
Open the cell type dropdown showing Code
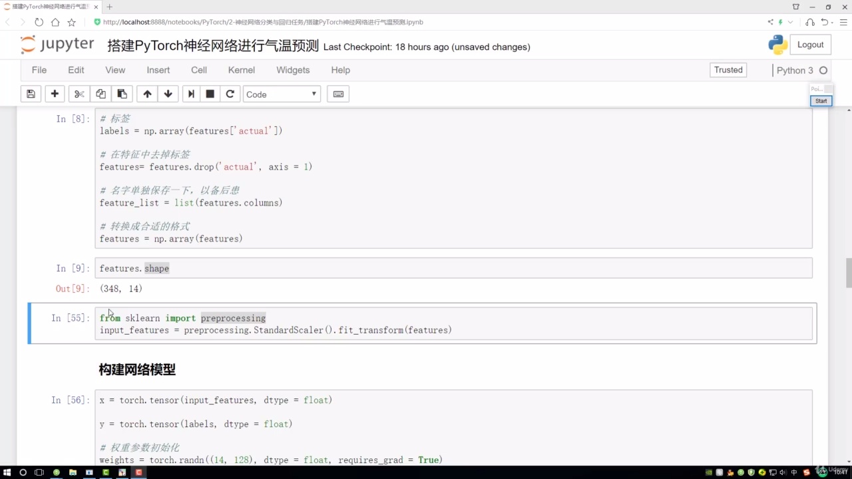click(x=281, y=94)
